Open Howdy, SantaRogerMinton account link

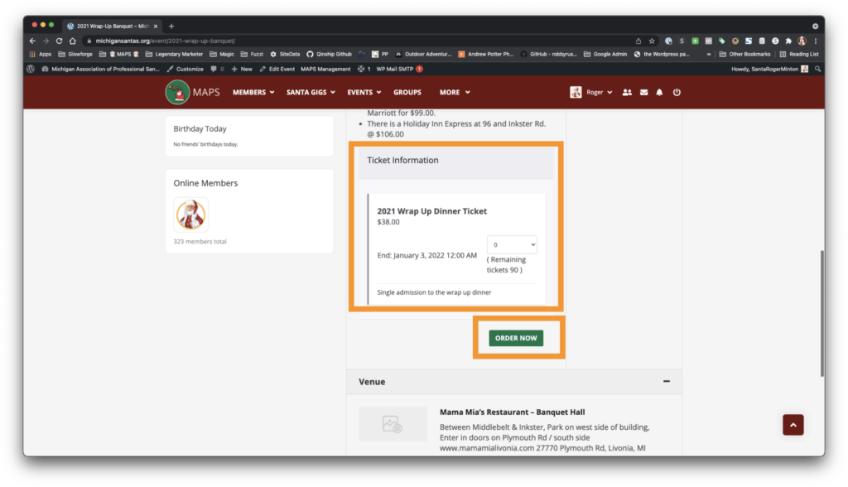[x=769, y=69]
